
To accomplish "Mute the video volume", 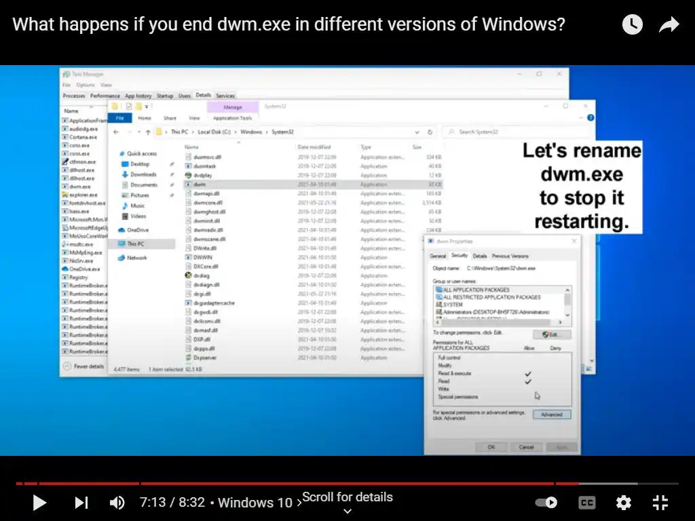I will point(117,503).
